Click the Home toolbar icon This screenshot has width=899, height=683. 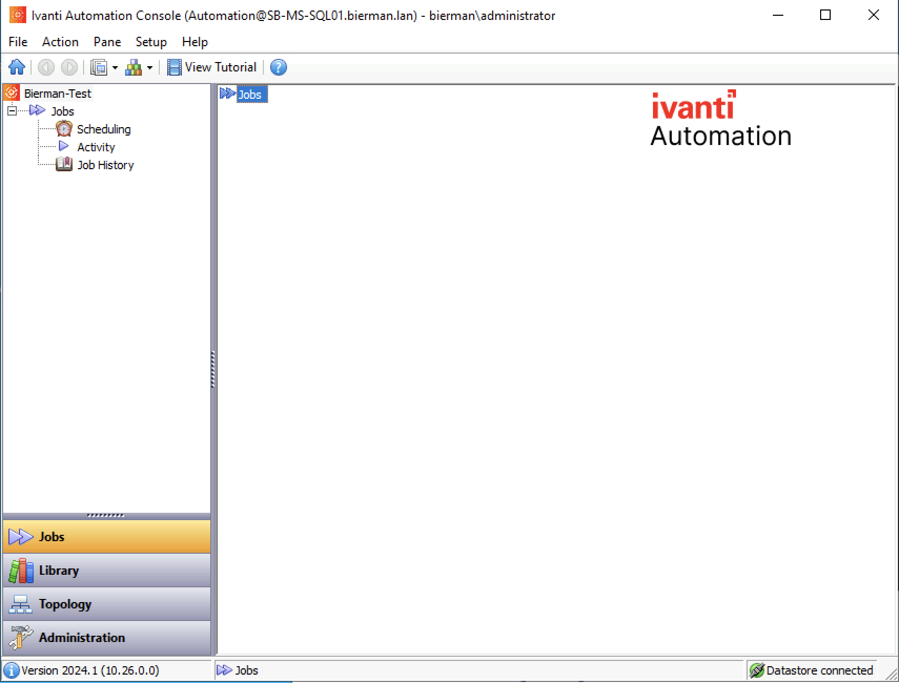17,67
